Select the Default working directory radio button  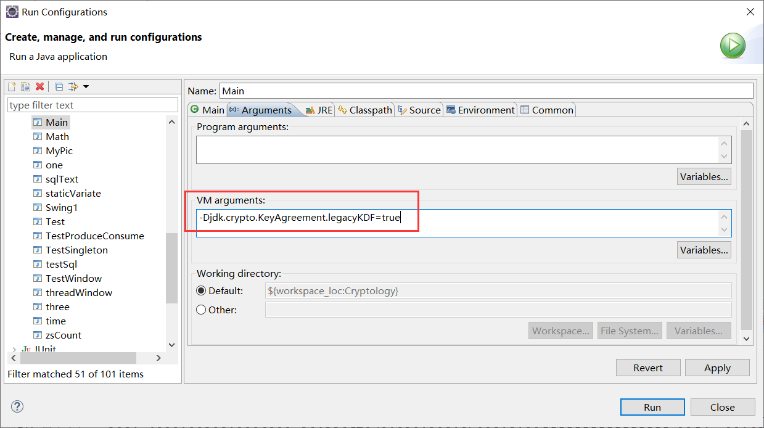(x=201, y=290)
